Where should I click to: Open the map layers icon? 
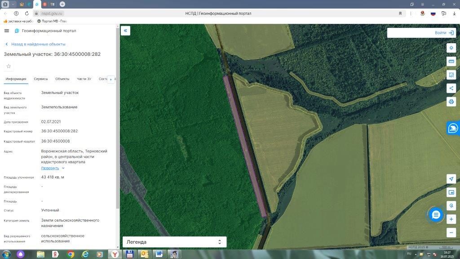click(451, 48)
